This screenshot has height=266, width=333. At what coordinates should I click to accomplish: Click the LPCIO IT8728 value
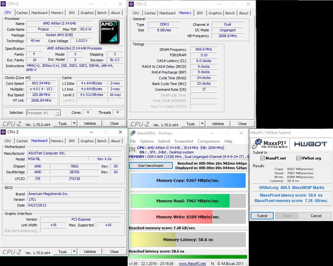tap(74, 179)
